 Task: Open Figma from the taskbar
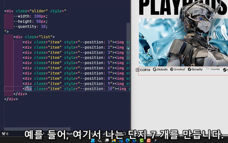156,141
